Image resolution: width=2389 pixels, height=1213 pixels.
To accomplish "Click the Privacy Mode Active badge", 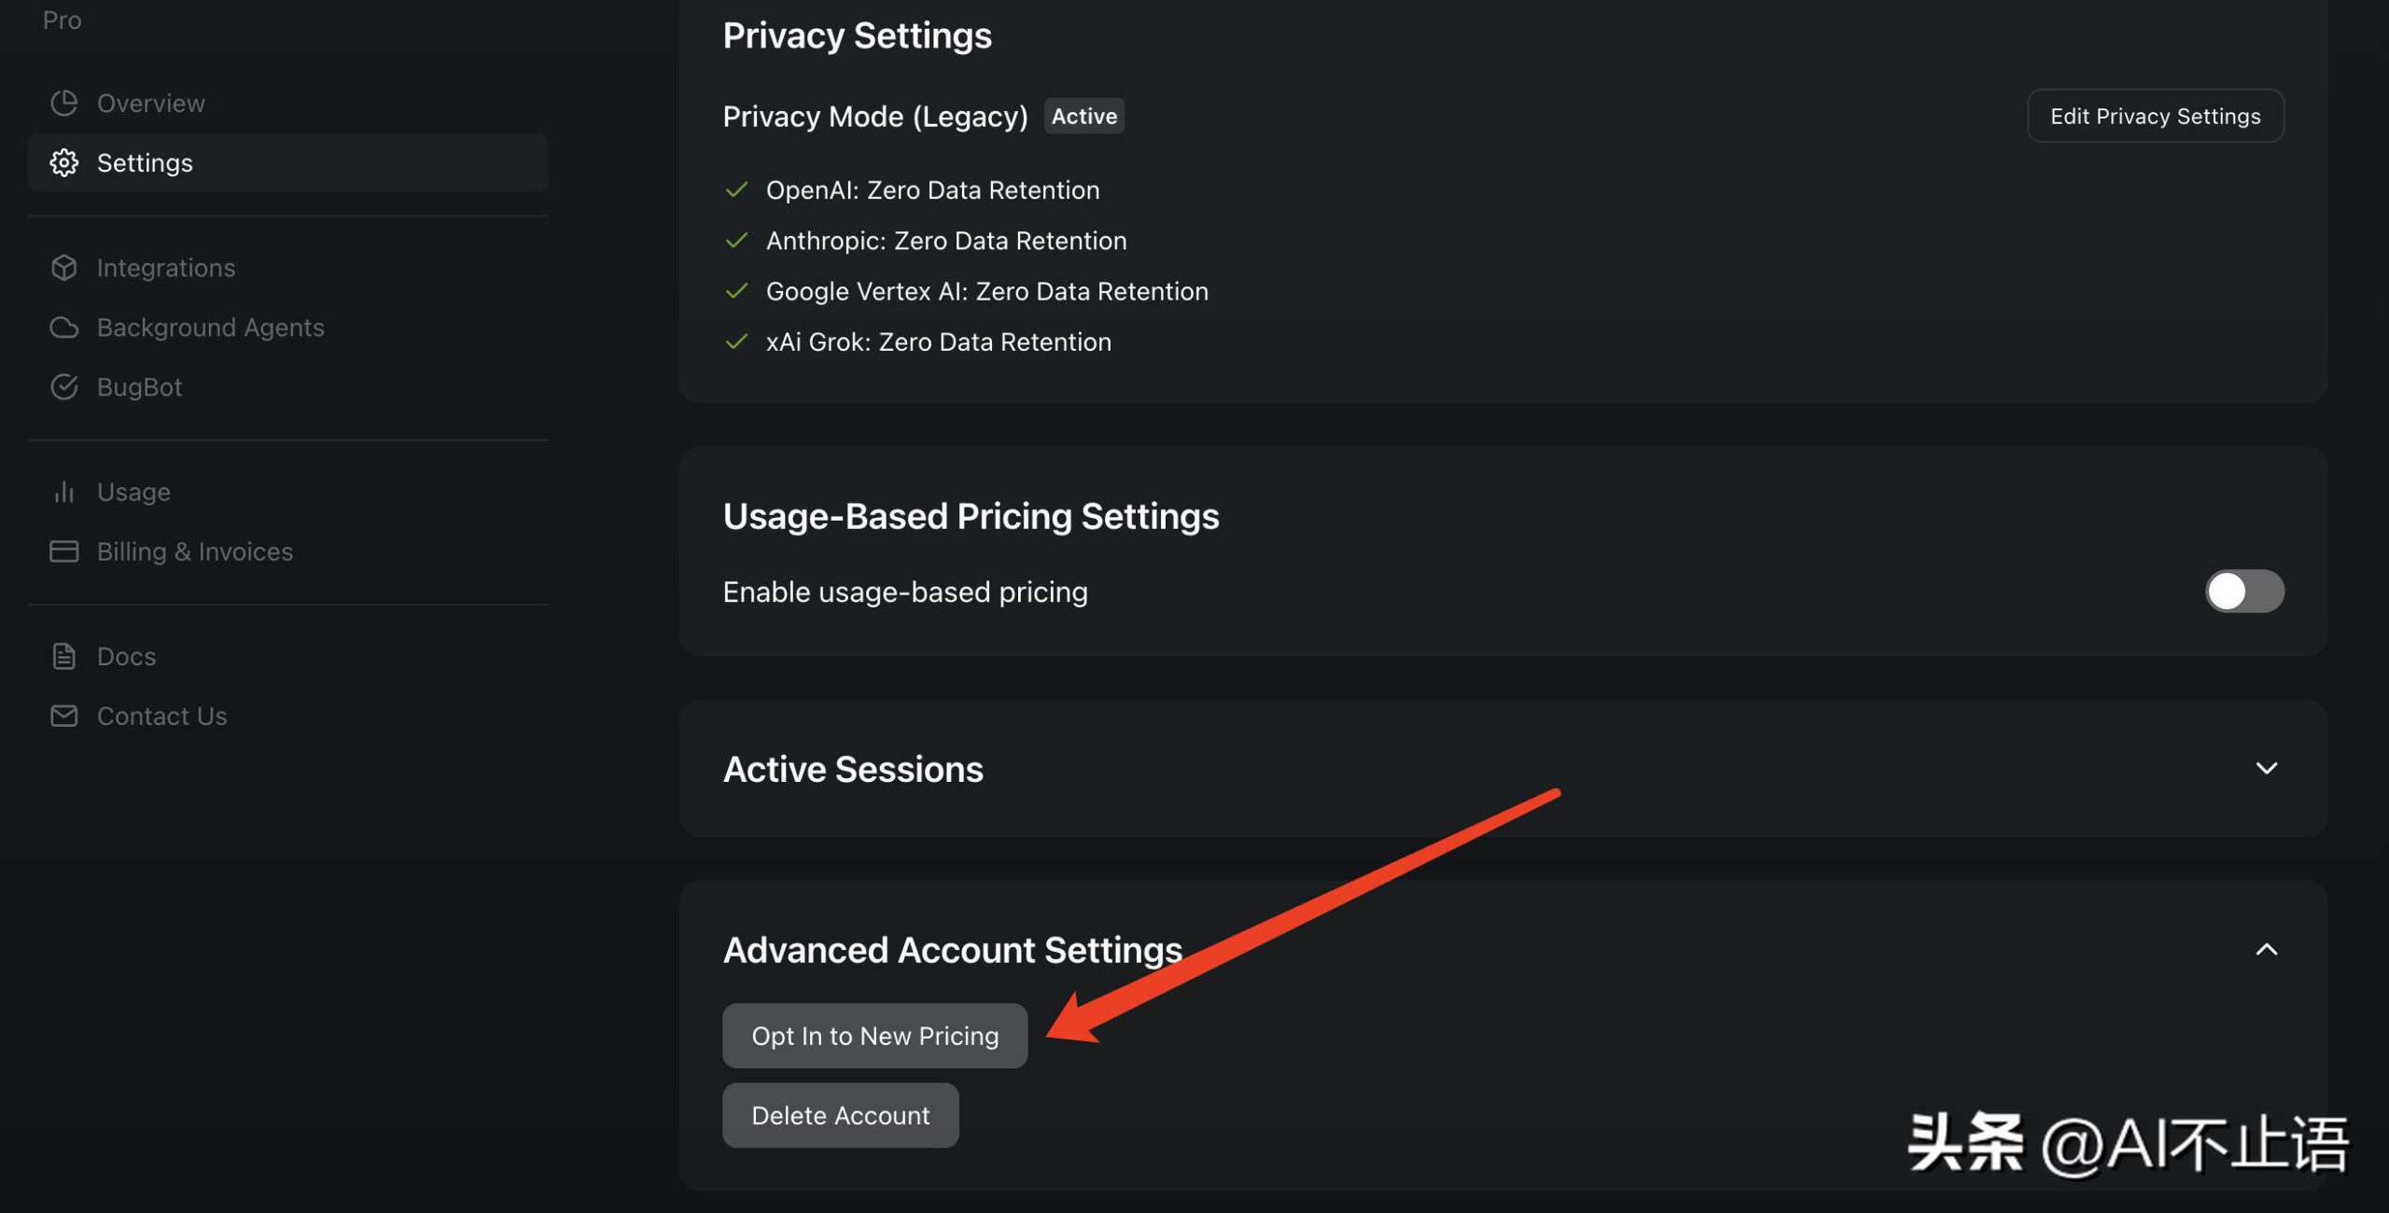I will 1083,116.
